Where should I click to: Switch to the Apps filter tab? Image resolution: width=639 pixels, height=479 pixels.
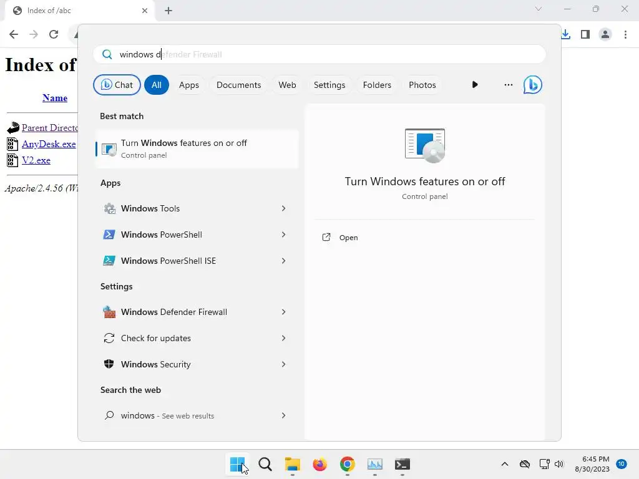click(x=188, y=85)
